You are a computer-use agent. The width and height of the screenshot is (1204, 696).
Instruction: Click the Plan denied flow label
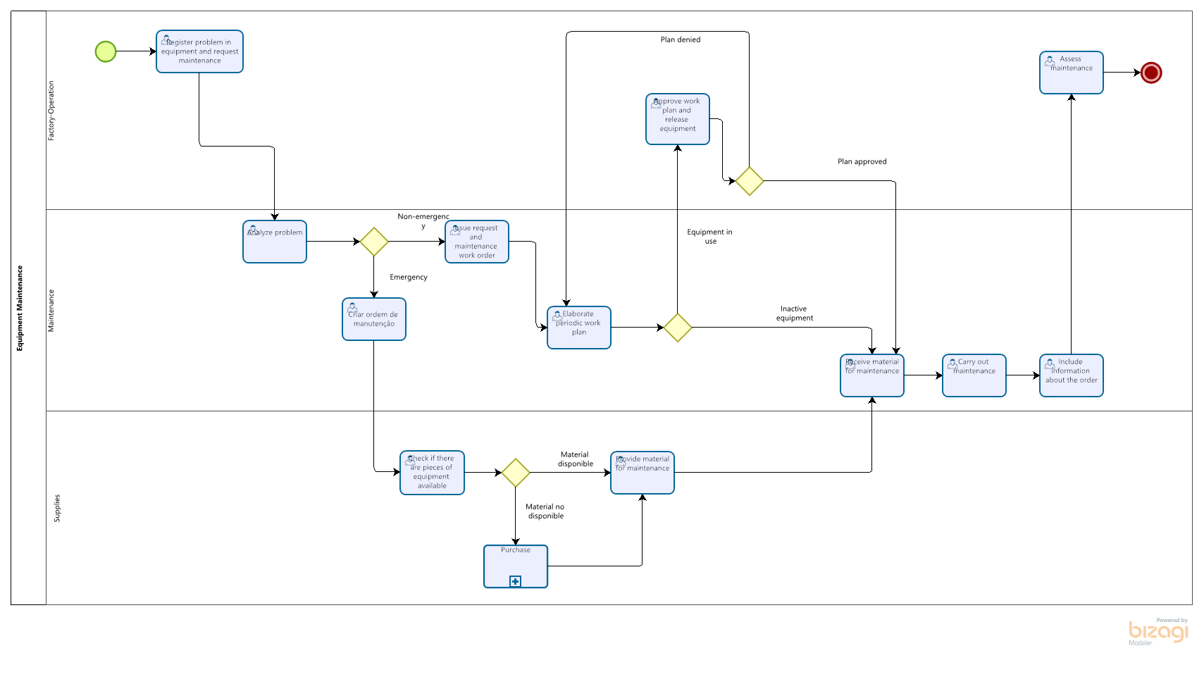pyautogui.click(x=680, y=40)
